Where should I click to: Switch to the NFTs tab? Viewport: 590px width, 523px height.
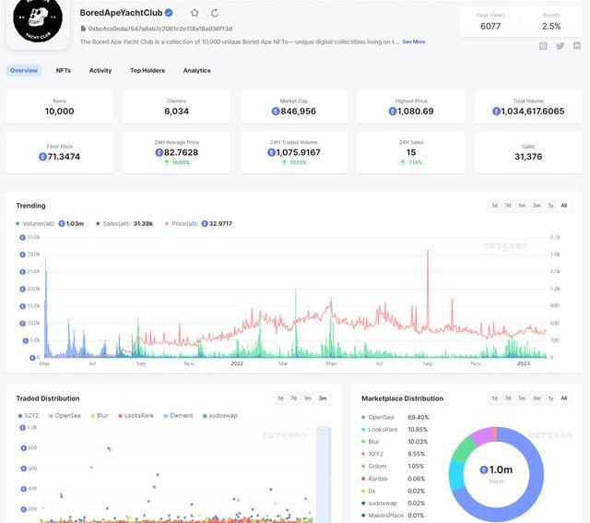(x=64, y=70)
